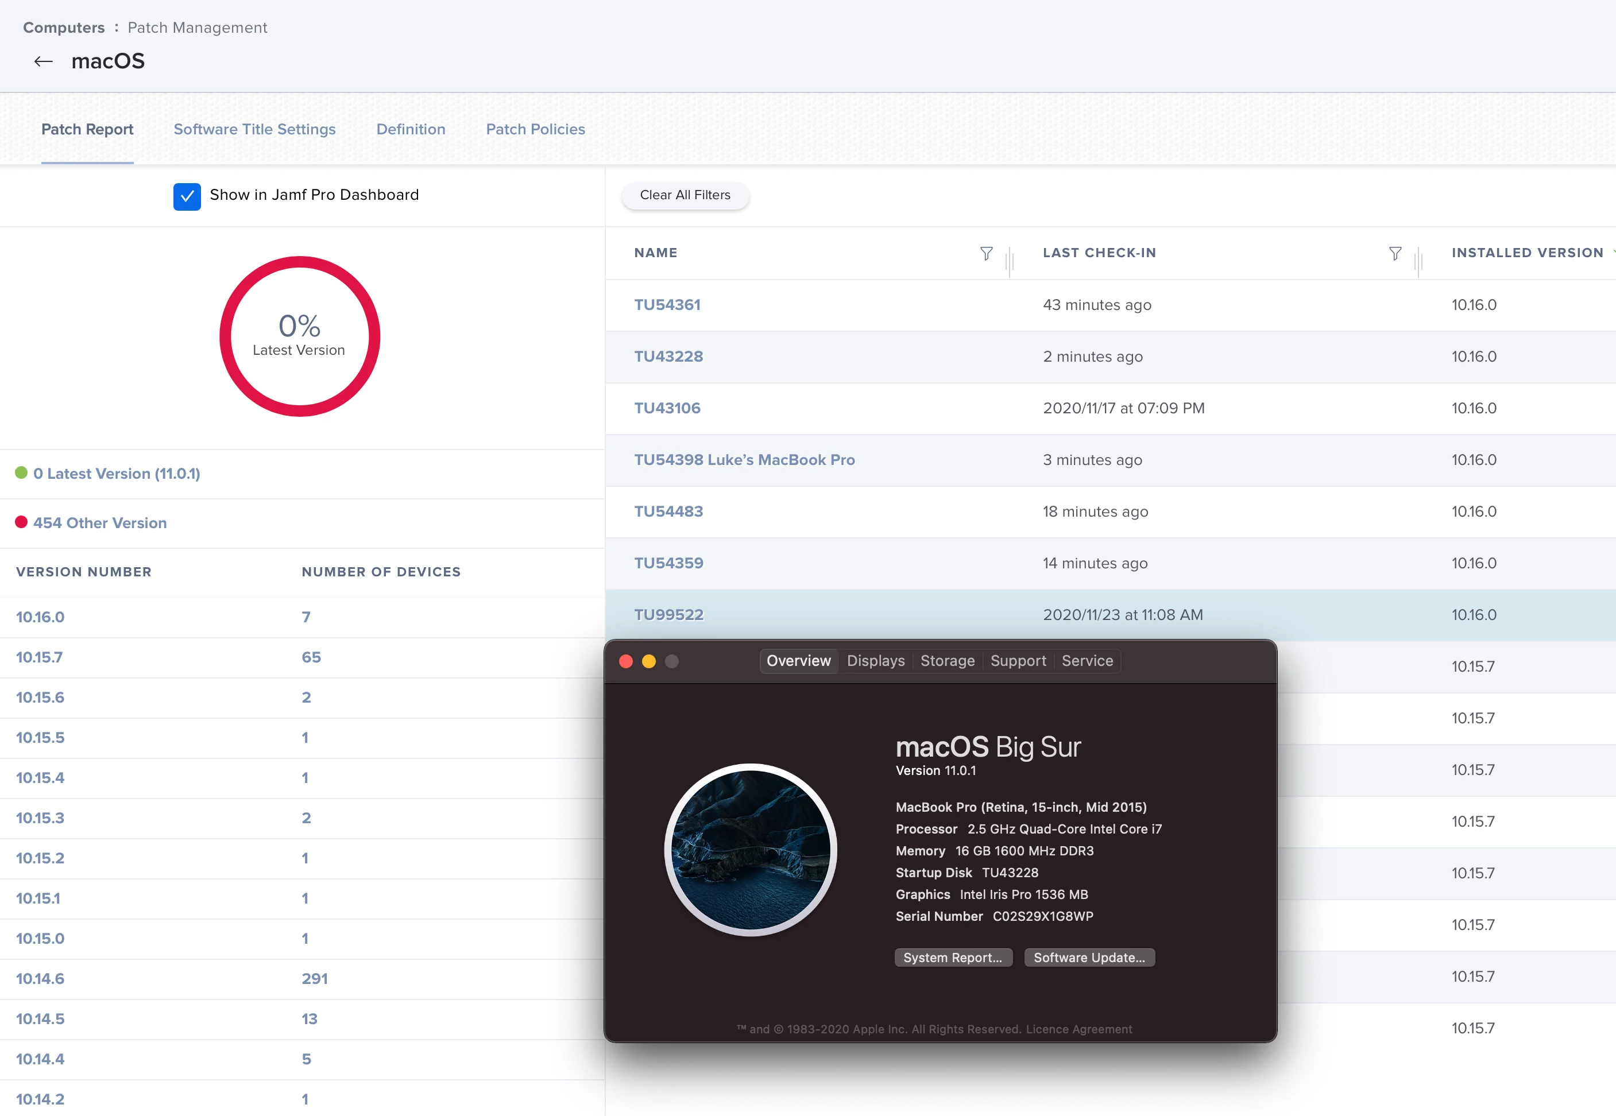Open the LAST CHECK-IN column filter icon
The image size is (1616, 1116).
(x=1395, y=253)
